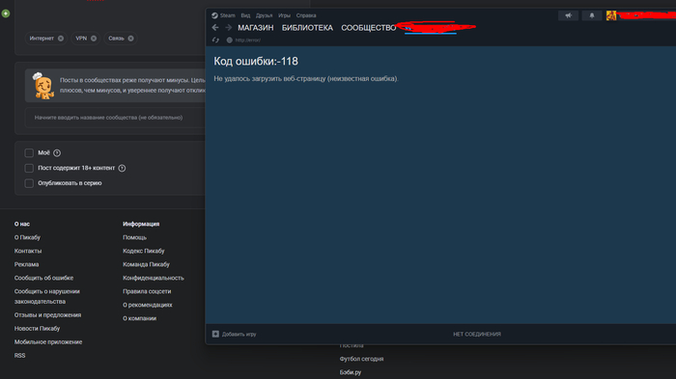Click the Не удалось загрузить веб-страницу message
Screen dimensions: 676x379
point(306,79)
